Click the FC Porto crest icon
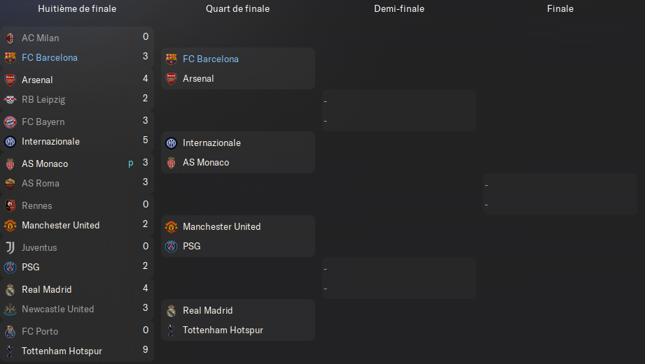Image resolution: width=645 pixels, height=364 pixels. 11,331
